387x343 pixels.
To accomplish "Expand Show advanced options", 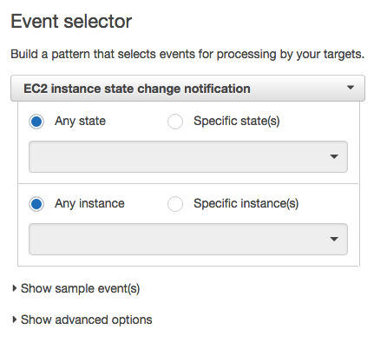I will [x=82, y=320].
